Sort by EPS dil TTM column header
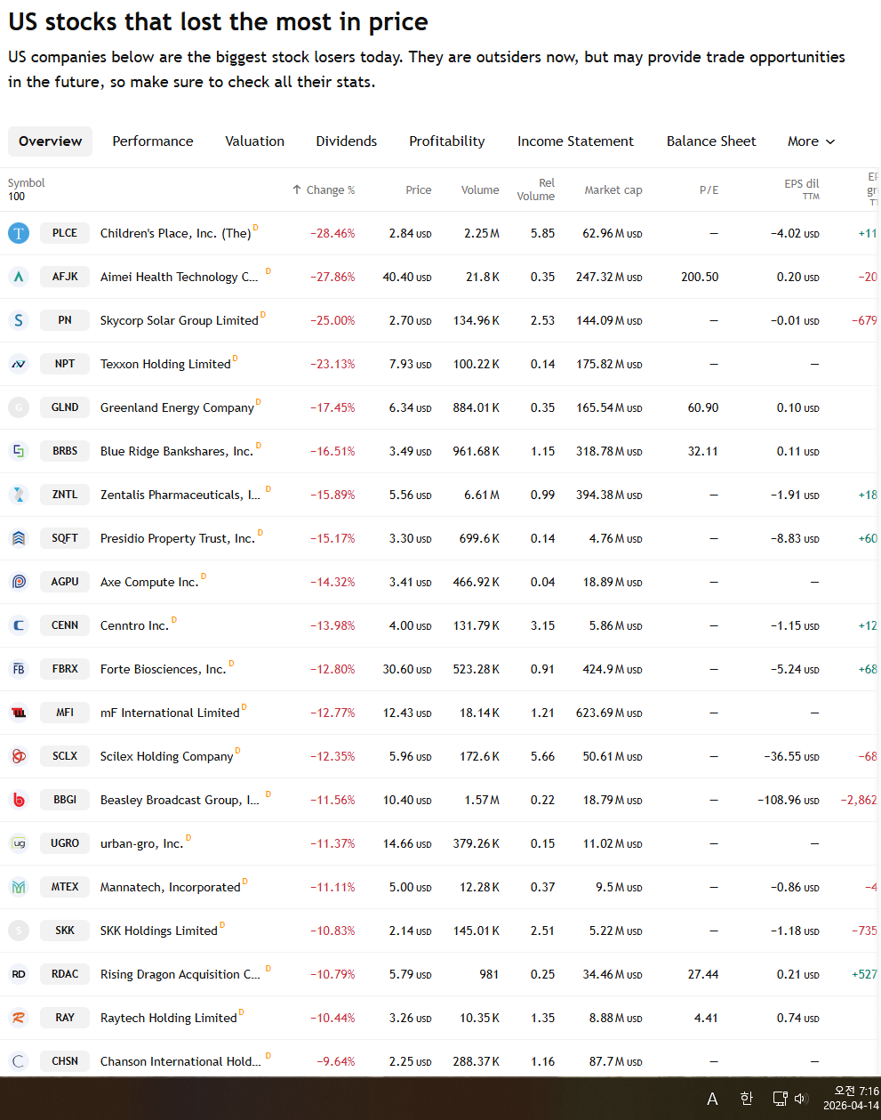 pos(802,189)
